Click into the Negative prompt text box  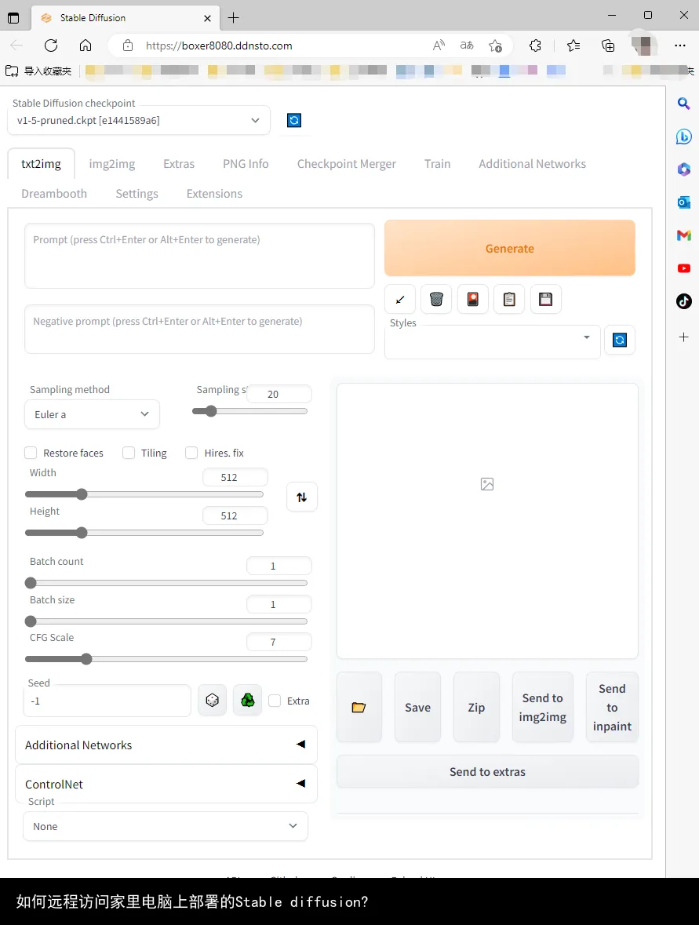(x=199, y=329)
